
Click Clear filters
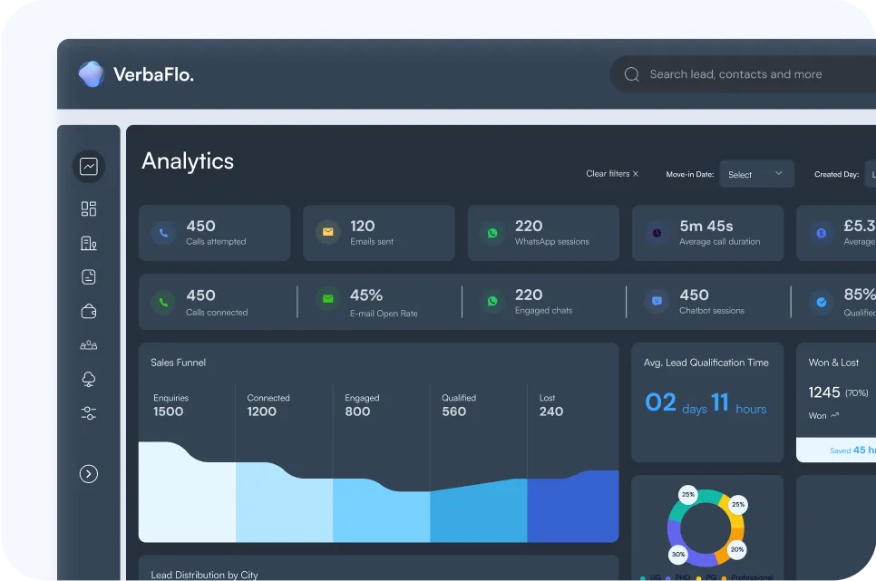click(612, 174)
